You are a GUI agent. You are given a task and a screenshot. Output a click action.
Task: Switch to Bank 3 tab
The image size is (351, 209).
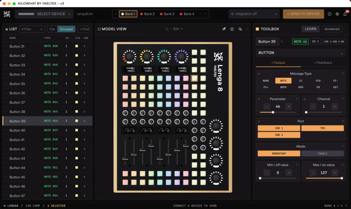point(167,14)
